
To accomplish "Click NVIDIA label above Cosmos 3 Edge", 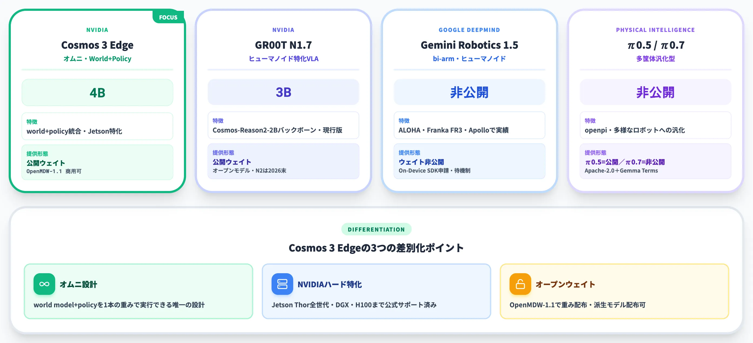I will coord(97,30).
